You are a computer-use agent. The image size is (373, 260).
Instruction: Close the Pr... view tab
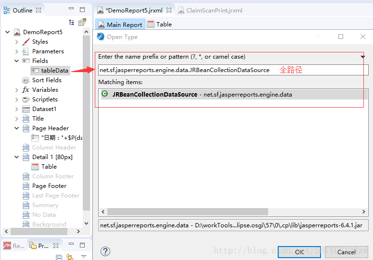(56, 246)
